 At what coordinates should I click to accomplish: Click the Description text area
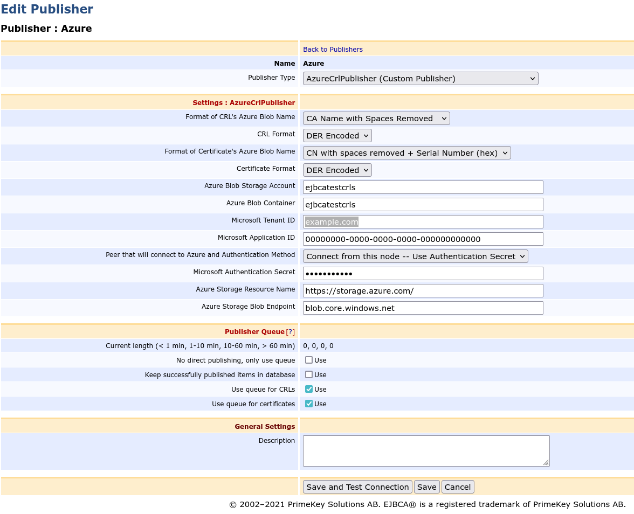point(426,450)
